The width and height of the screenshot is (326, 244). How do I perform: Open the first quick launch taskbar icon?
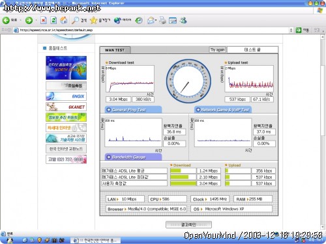tap(25, 240)
